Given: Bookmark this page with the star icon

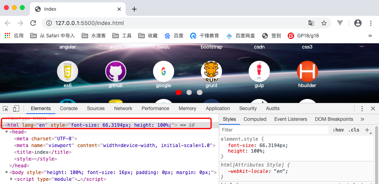Looking at the screenshot, I should coord(324,23).
